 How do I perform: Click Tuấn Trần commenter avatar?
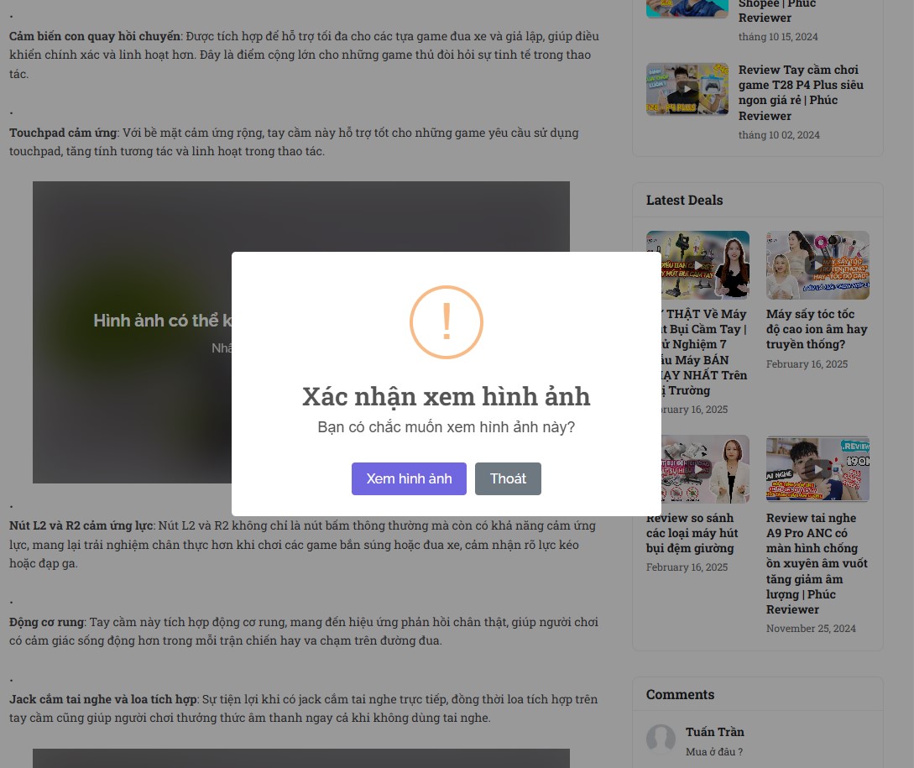pyautogui.click(x=661, y=739)
